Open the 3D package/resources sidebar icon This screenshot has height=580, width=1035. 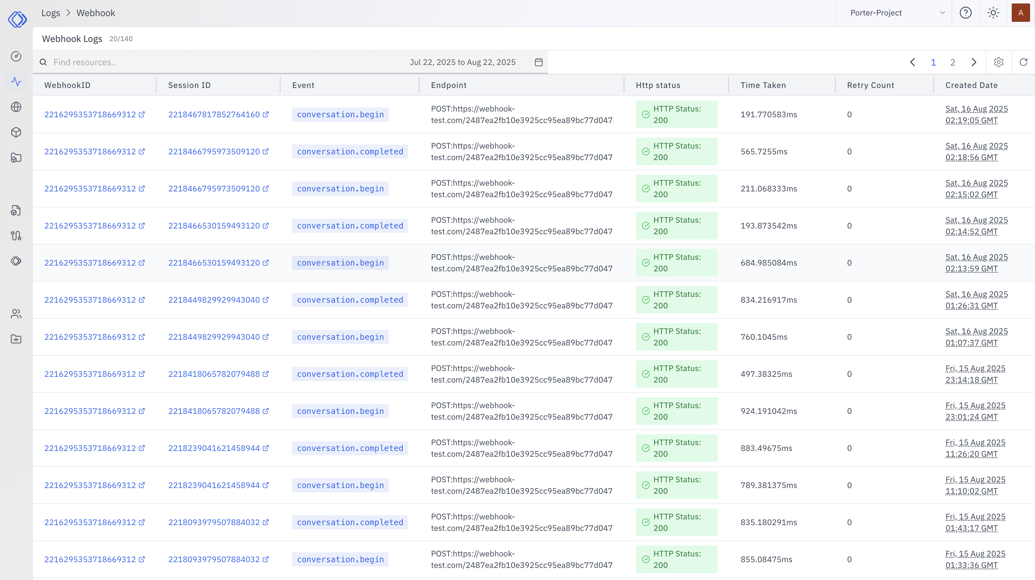click(x=16, y=132)
